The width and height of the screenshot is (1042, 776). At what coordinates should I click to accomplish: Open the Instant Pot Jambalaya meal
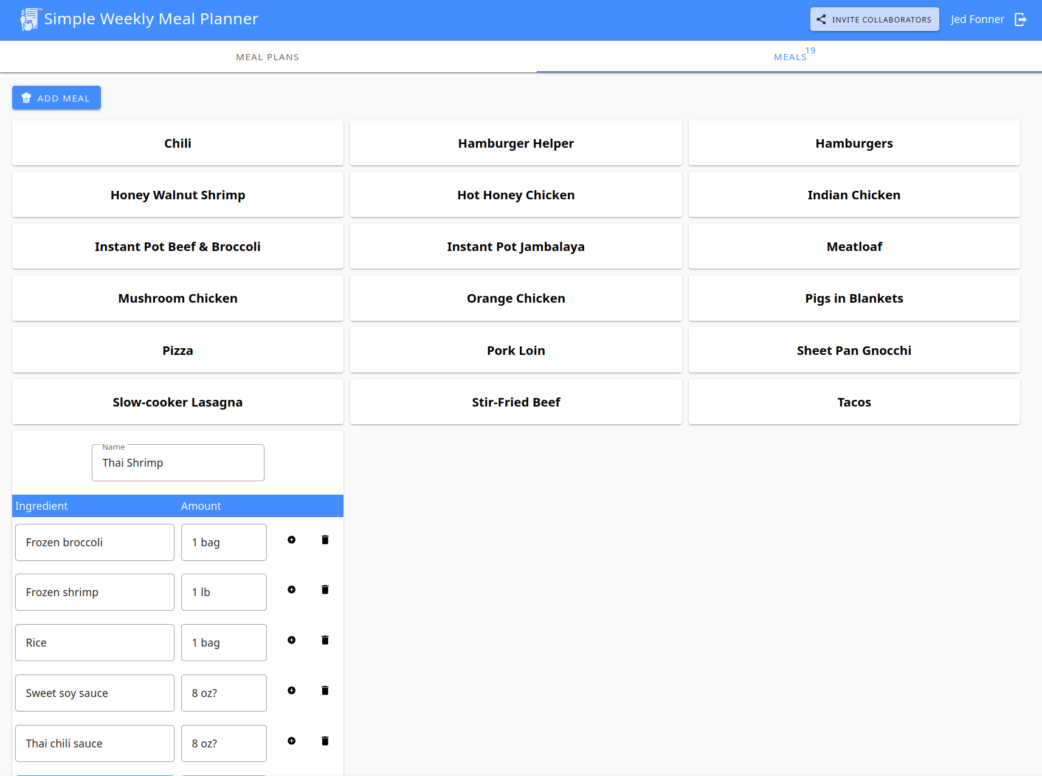click(516, 246)
